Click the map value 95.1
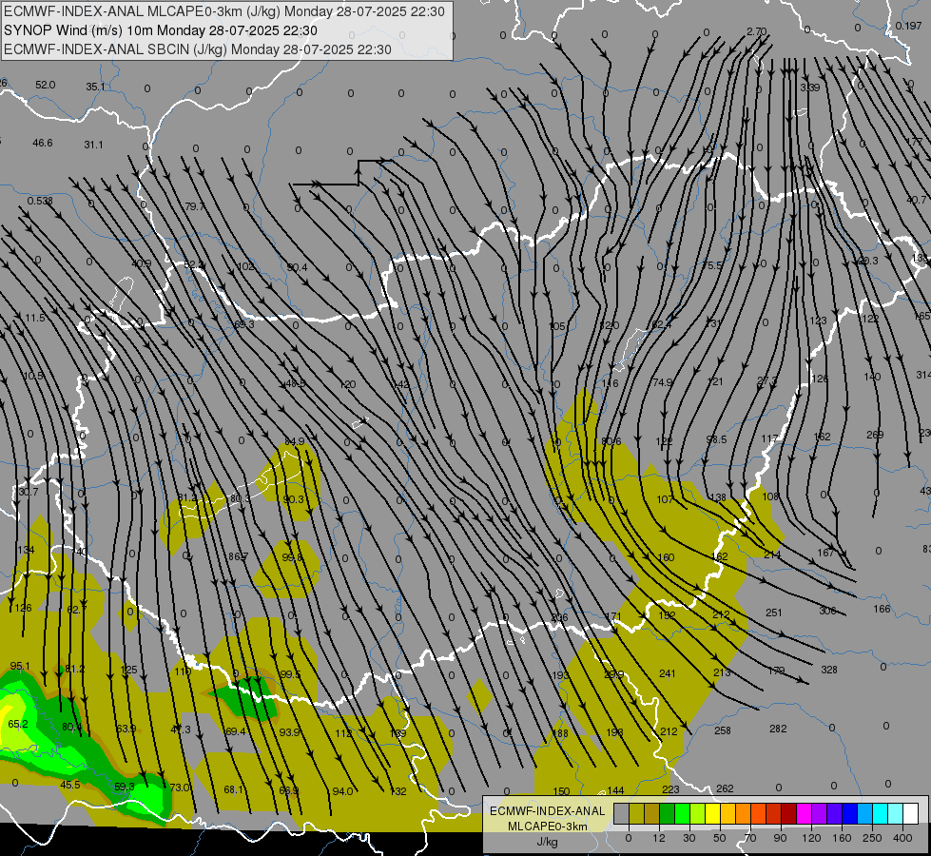 [x=20, y=666]
